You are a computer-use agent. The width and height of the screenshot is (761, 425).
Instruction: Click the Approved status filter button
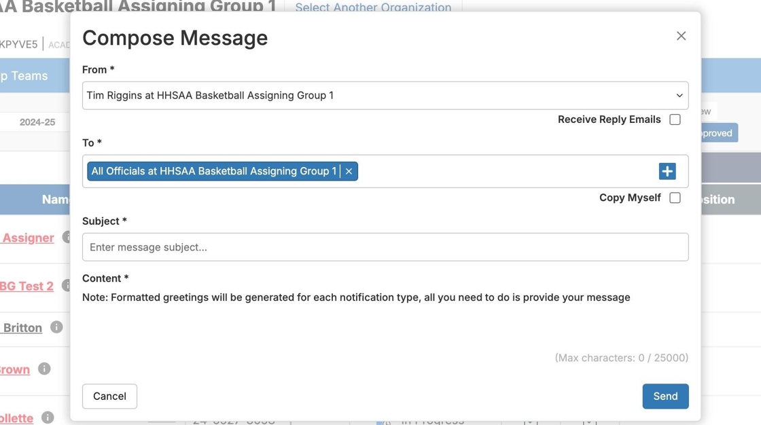click(718, 133)
